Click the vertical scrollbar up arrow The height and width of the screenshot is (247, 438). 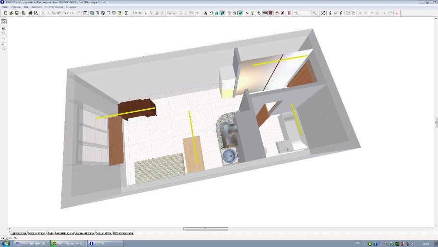pyautogui.click(x=436, y=19)
